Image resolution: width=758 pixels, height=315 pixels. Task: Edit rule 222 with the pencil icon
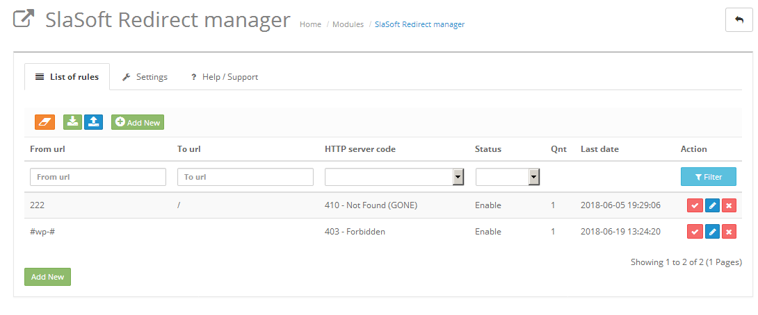pos(712,205)
